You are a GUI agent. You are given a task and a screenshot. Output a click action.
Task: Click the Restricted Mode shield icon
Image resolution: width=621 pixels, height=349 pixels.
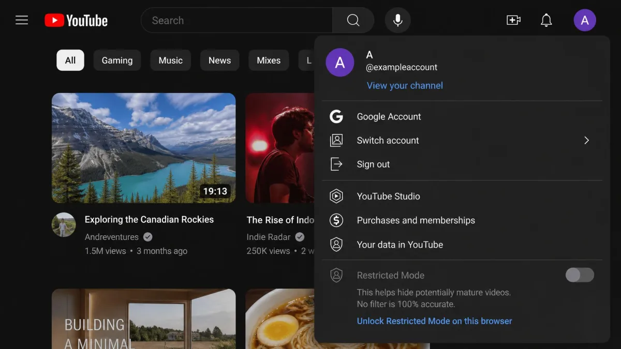336,275
